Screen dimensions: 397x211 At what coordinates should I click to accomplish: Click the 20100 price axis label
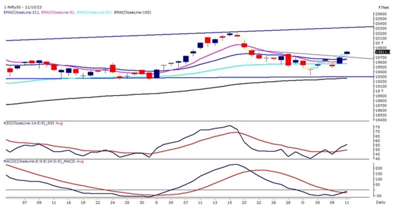pos(382,38)
